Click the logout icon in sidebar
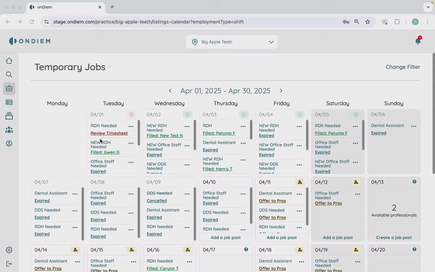Screen dimensions: 435x272 coord(9,264)
